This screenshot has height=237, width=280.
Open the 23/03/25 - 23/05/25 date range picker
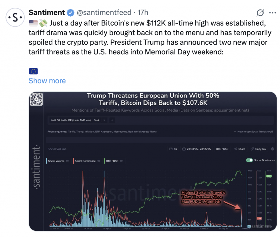click(197, 149)
